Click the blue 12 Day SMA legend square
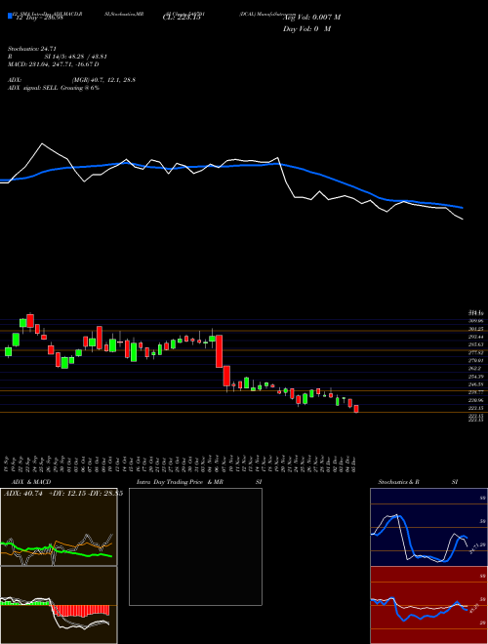Viewport: 488px width, 644px height. point(10,16)
